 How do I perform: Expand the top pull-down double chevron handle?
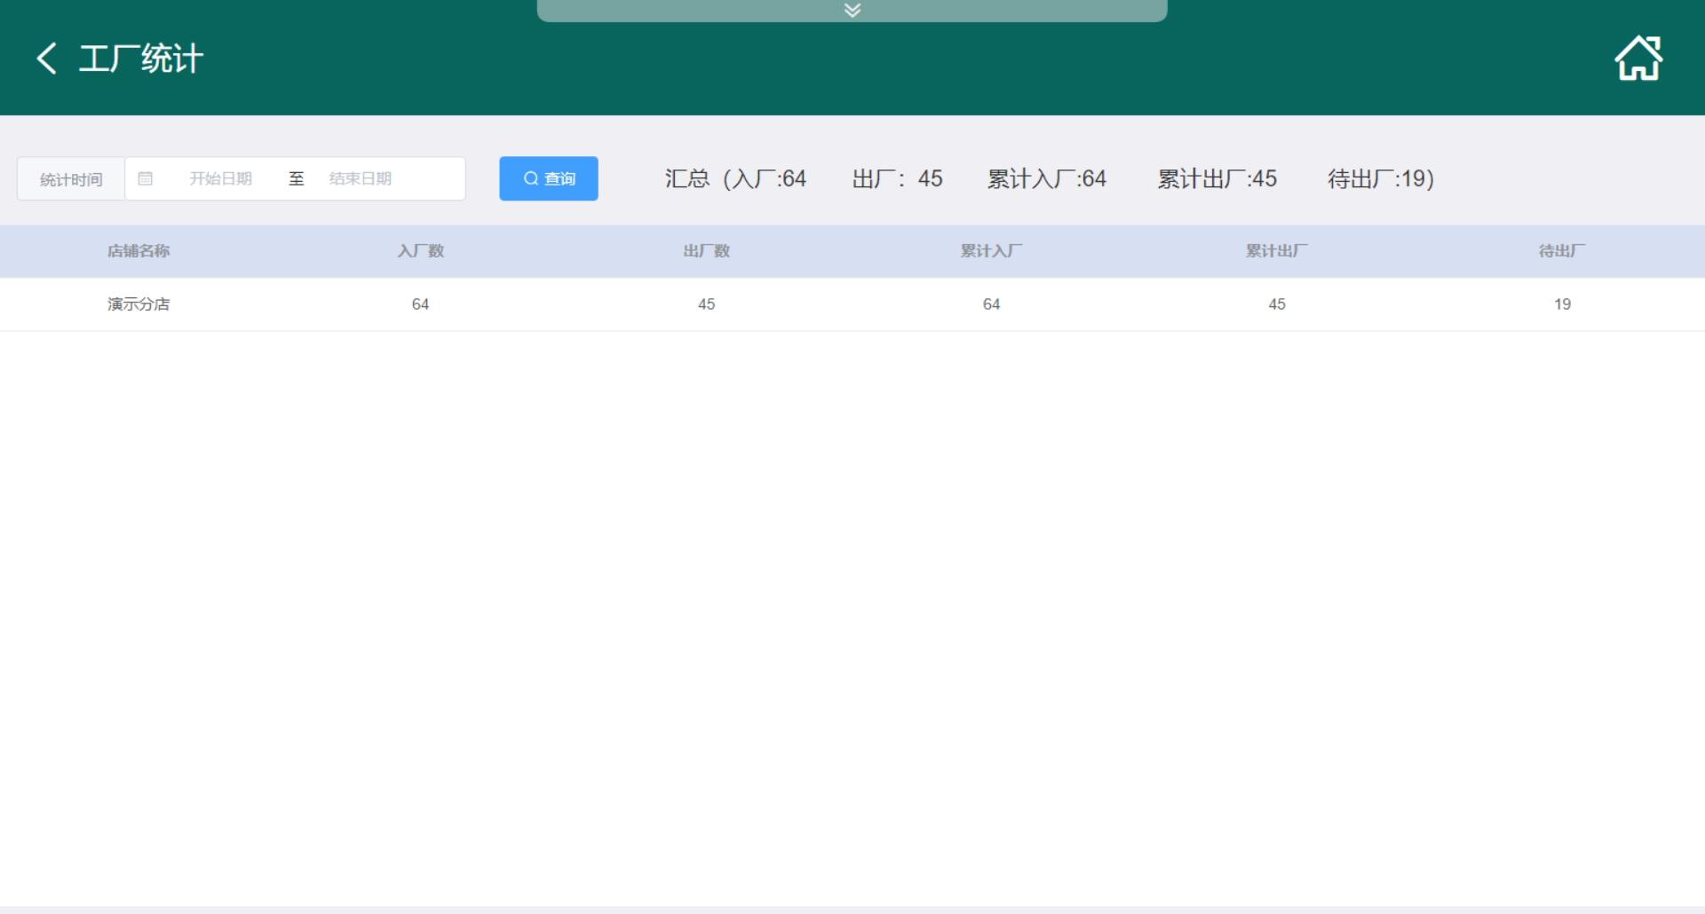(x=852, y=11)
